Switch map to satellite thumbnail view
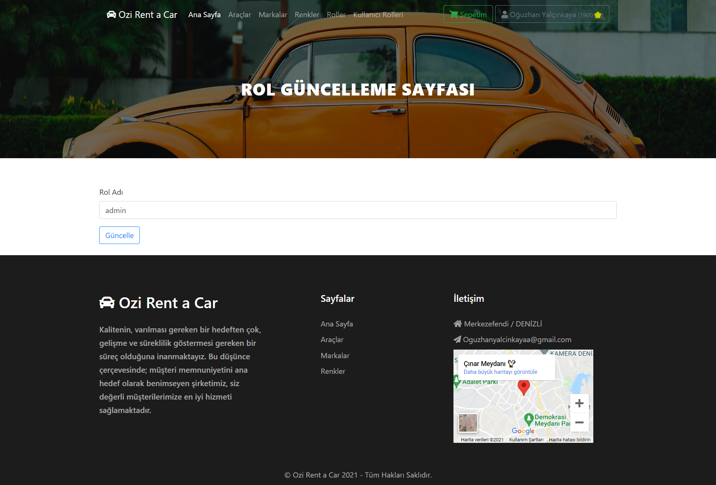 [468, 423]
